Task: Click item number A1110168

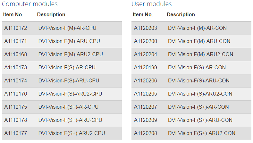Action: tap(16, 55)
